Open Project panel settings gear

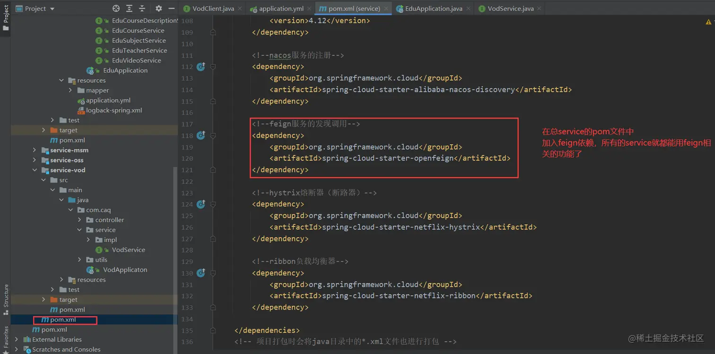click(158, 9)
